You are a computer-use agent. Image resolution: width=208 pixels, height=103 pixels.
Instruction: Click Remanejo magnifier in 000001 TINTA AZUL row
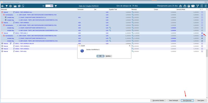(x=133, y=51)
